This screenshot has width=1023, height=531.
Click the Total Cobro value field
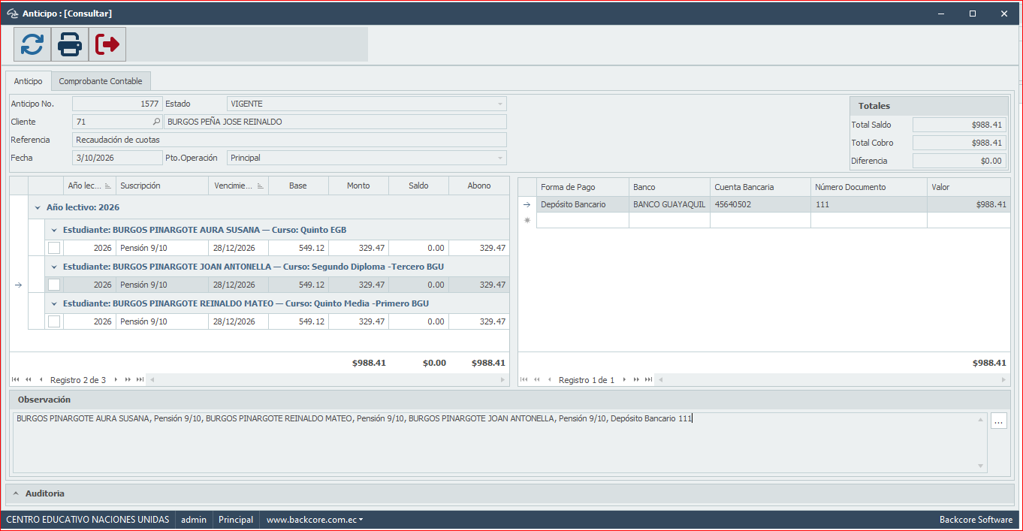pyautogui.click(x=959, y=143)
